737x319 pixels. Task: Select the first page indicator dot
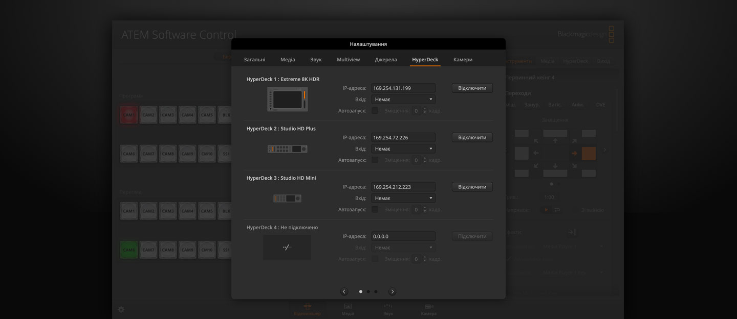point(360,291)
